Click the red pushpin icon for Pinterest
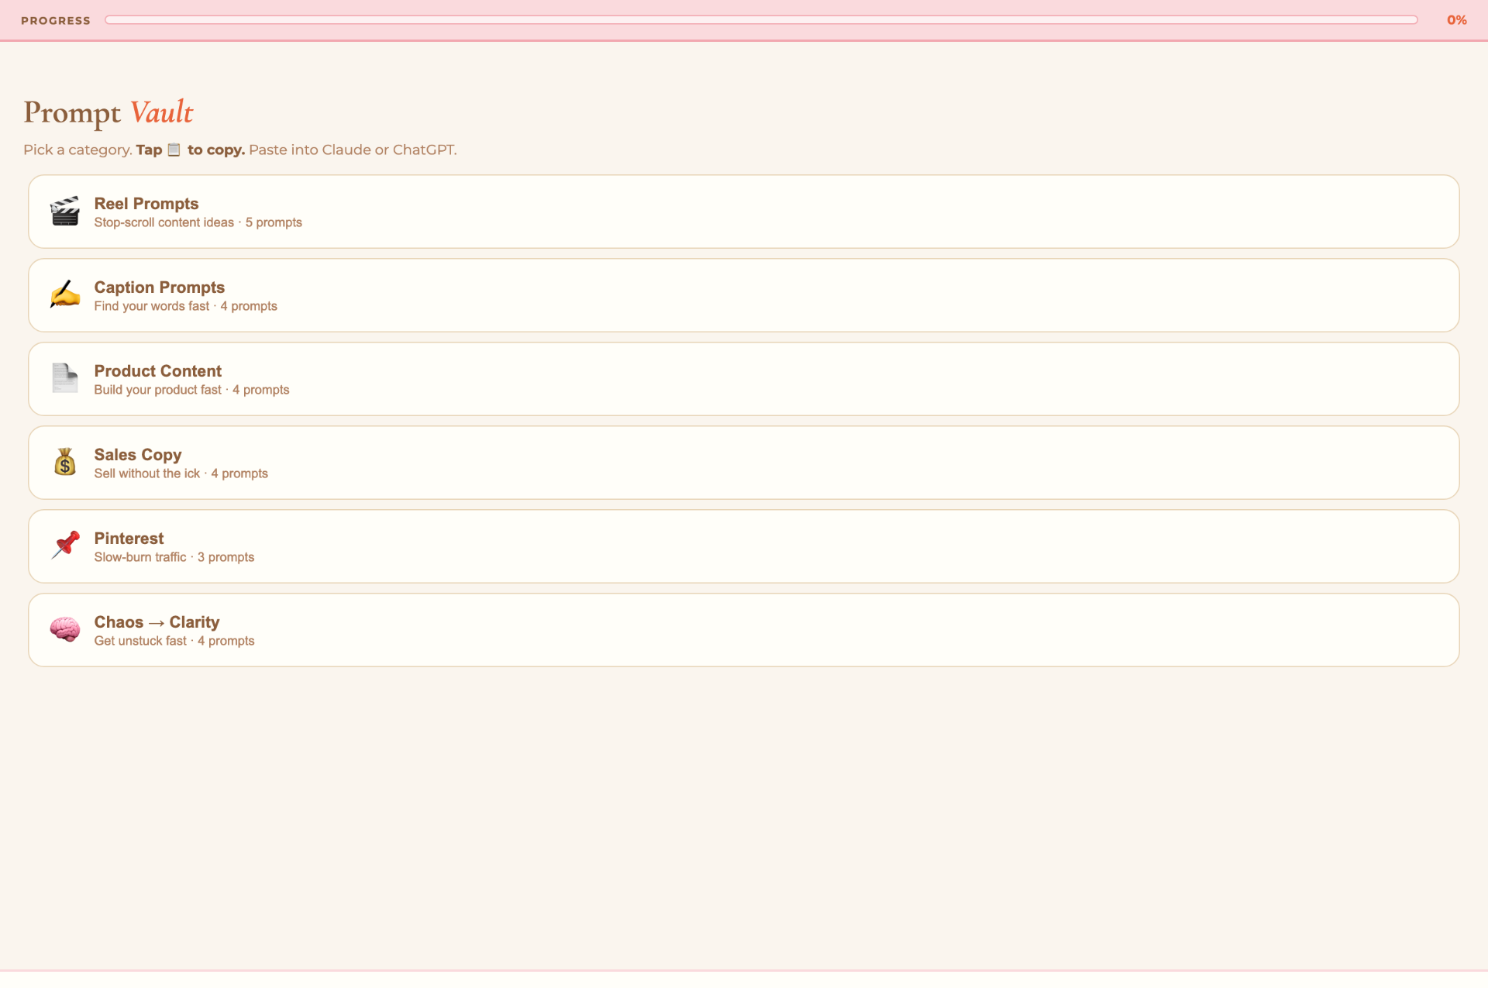1488x988 pixels. click(65, 546)
